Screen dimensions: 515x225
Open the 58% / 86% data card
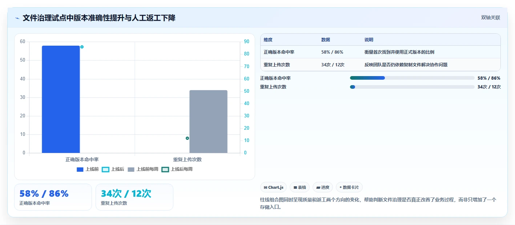(53, 197)
